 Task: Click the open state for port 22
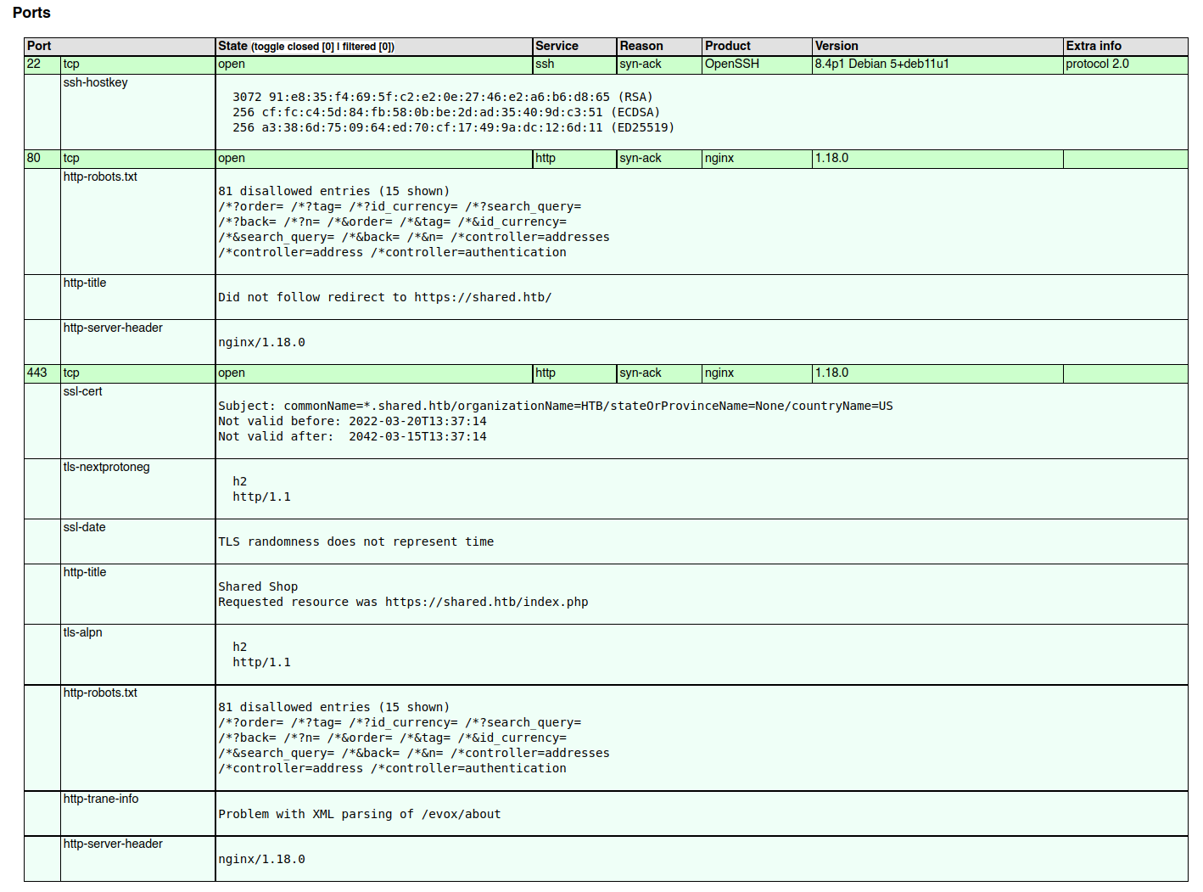232,64
